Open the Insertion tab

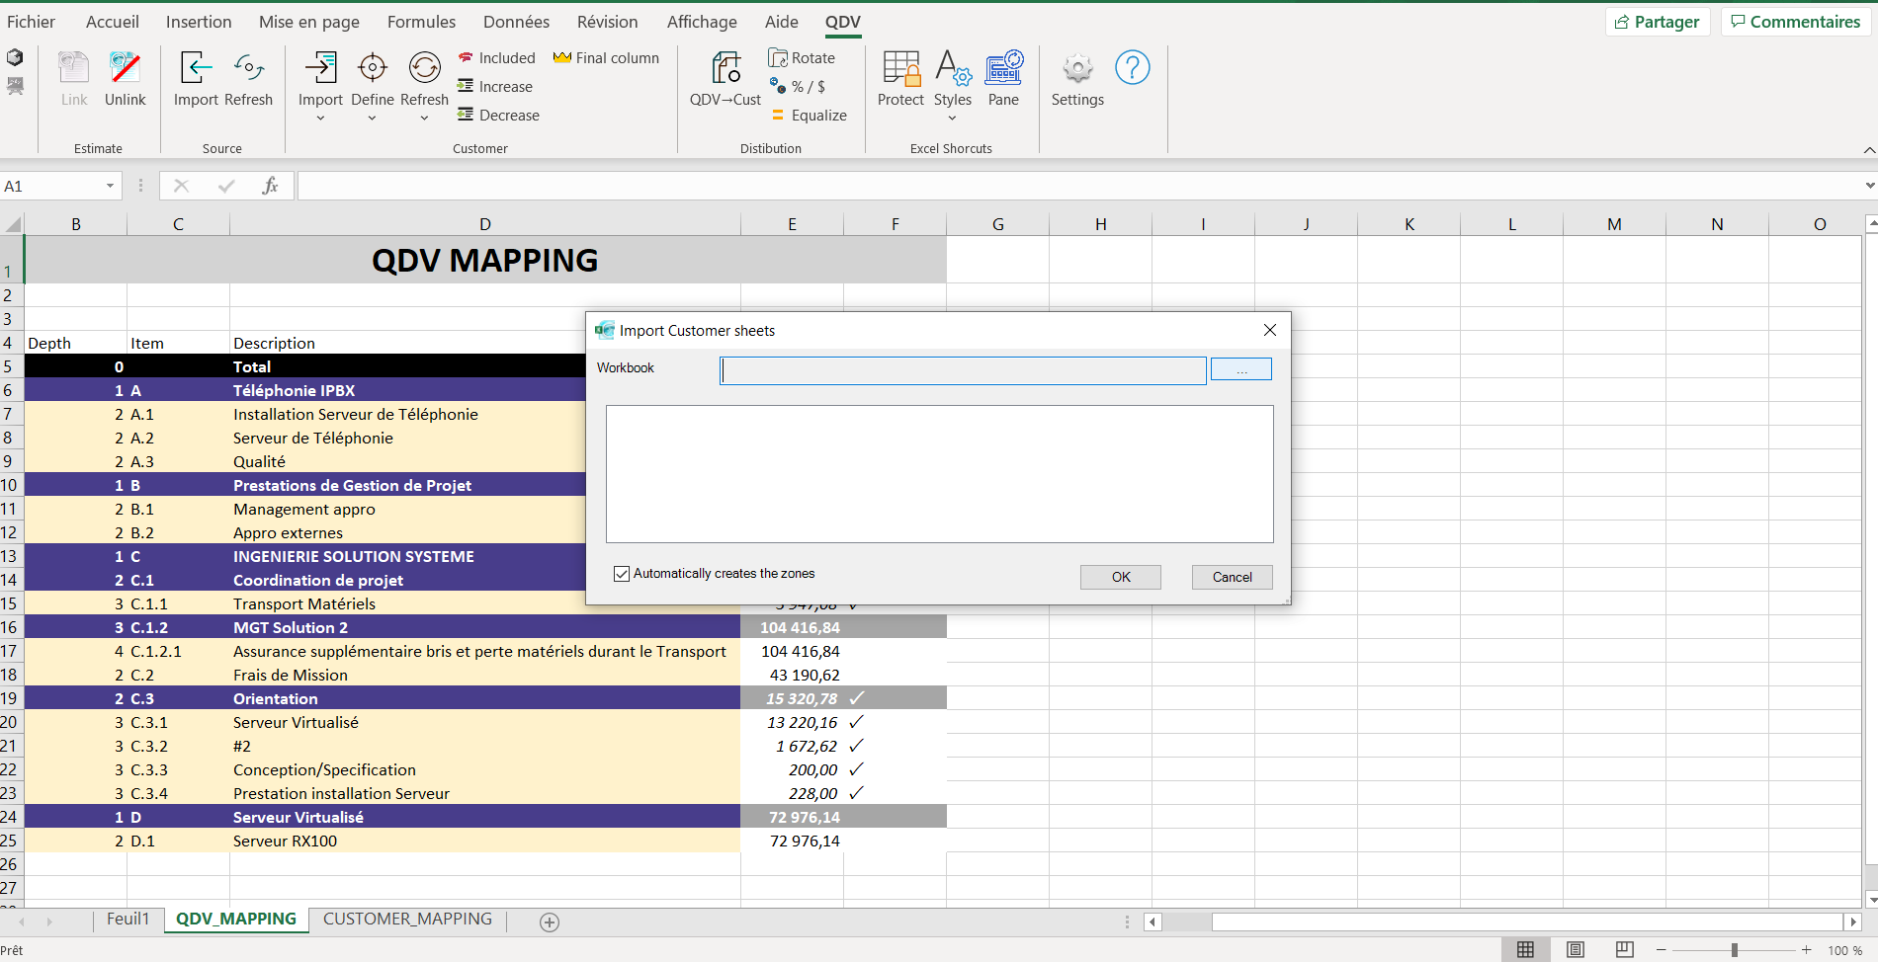pos(199,22)
